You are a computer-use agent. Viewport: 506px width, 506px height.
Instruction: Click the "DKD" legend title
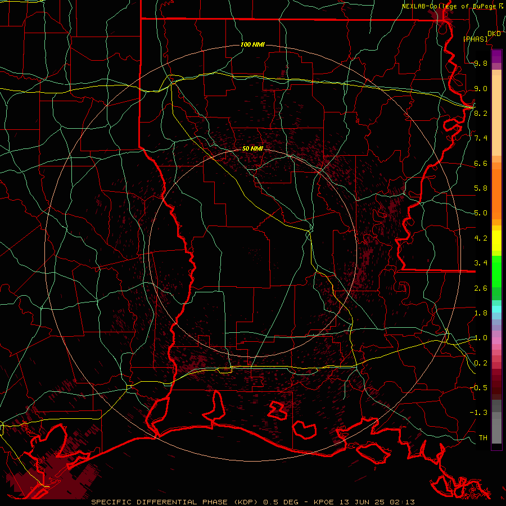point(494,34)
